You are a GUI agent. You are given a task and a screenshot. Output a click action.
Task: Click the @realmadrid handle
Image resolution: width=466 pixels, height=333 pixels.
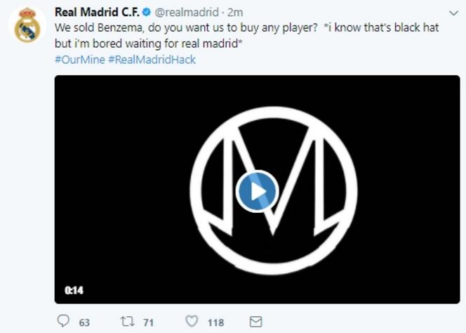point(185,13)
